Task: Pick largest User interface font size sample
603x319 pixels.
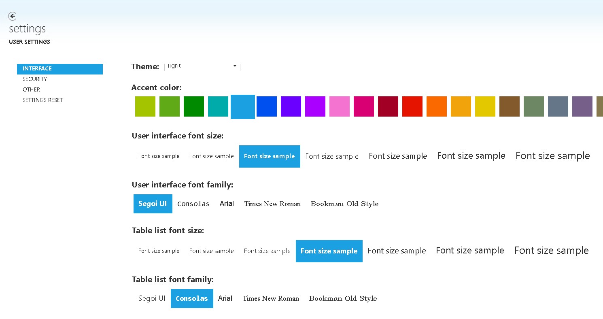Action: click(553, 156)
